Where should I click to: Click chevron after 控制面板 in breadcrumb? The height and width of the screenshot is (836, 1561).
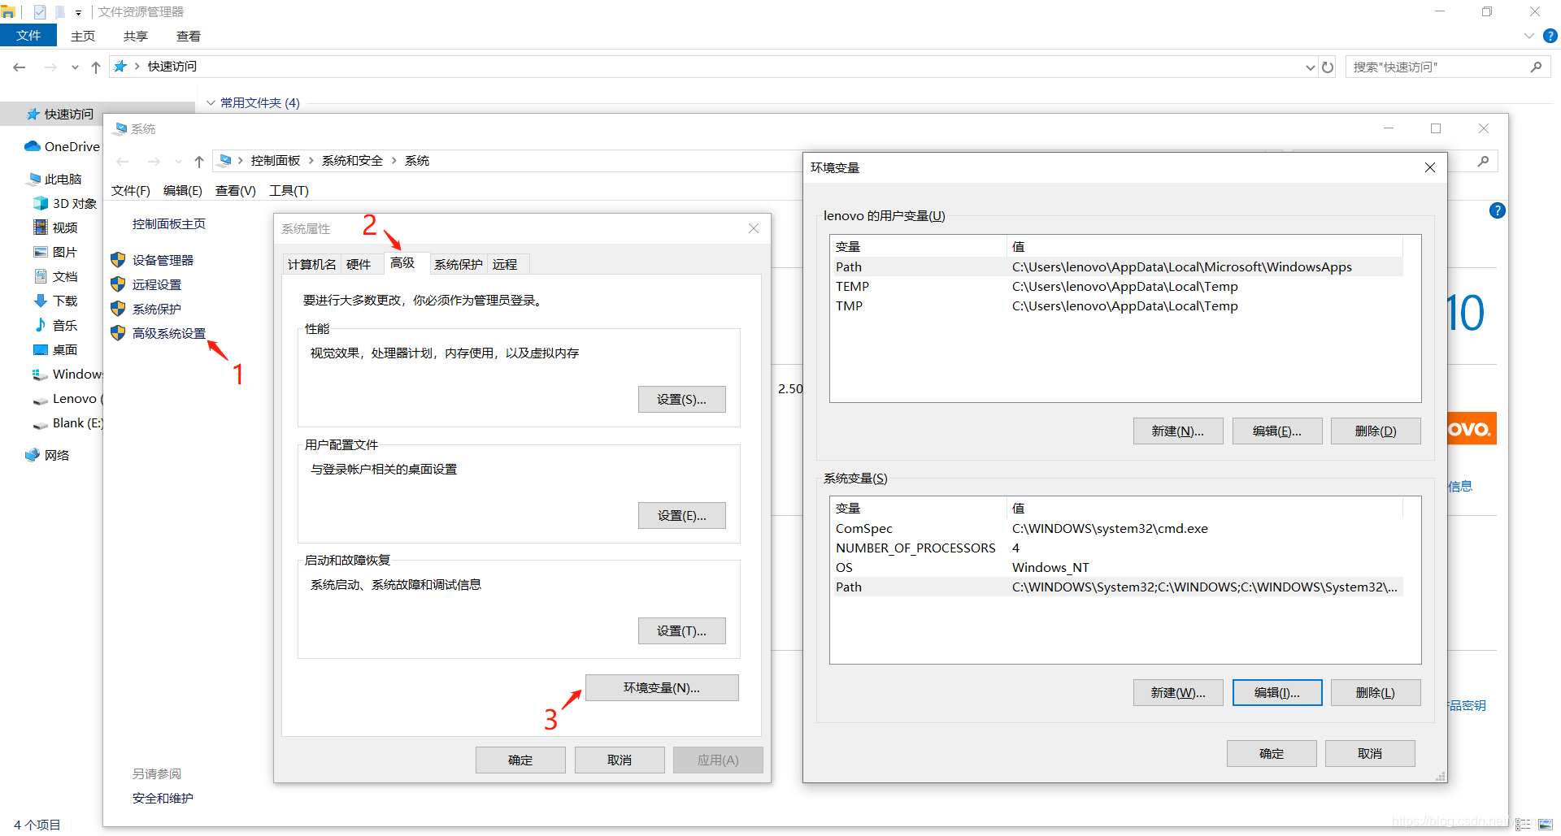(311, 161)
